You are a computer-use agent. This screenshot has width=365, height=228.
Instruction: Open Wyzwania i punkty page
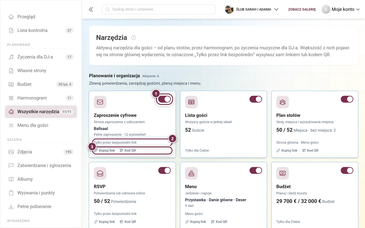(41, 193)
